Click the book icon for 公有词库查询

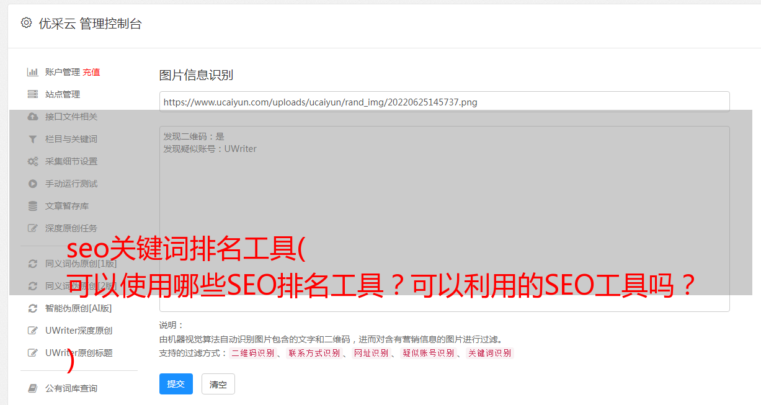33,388
